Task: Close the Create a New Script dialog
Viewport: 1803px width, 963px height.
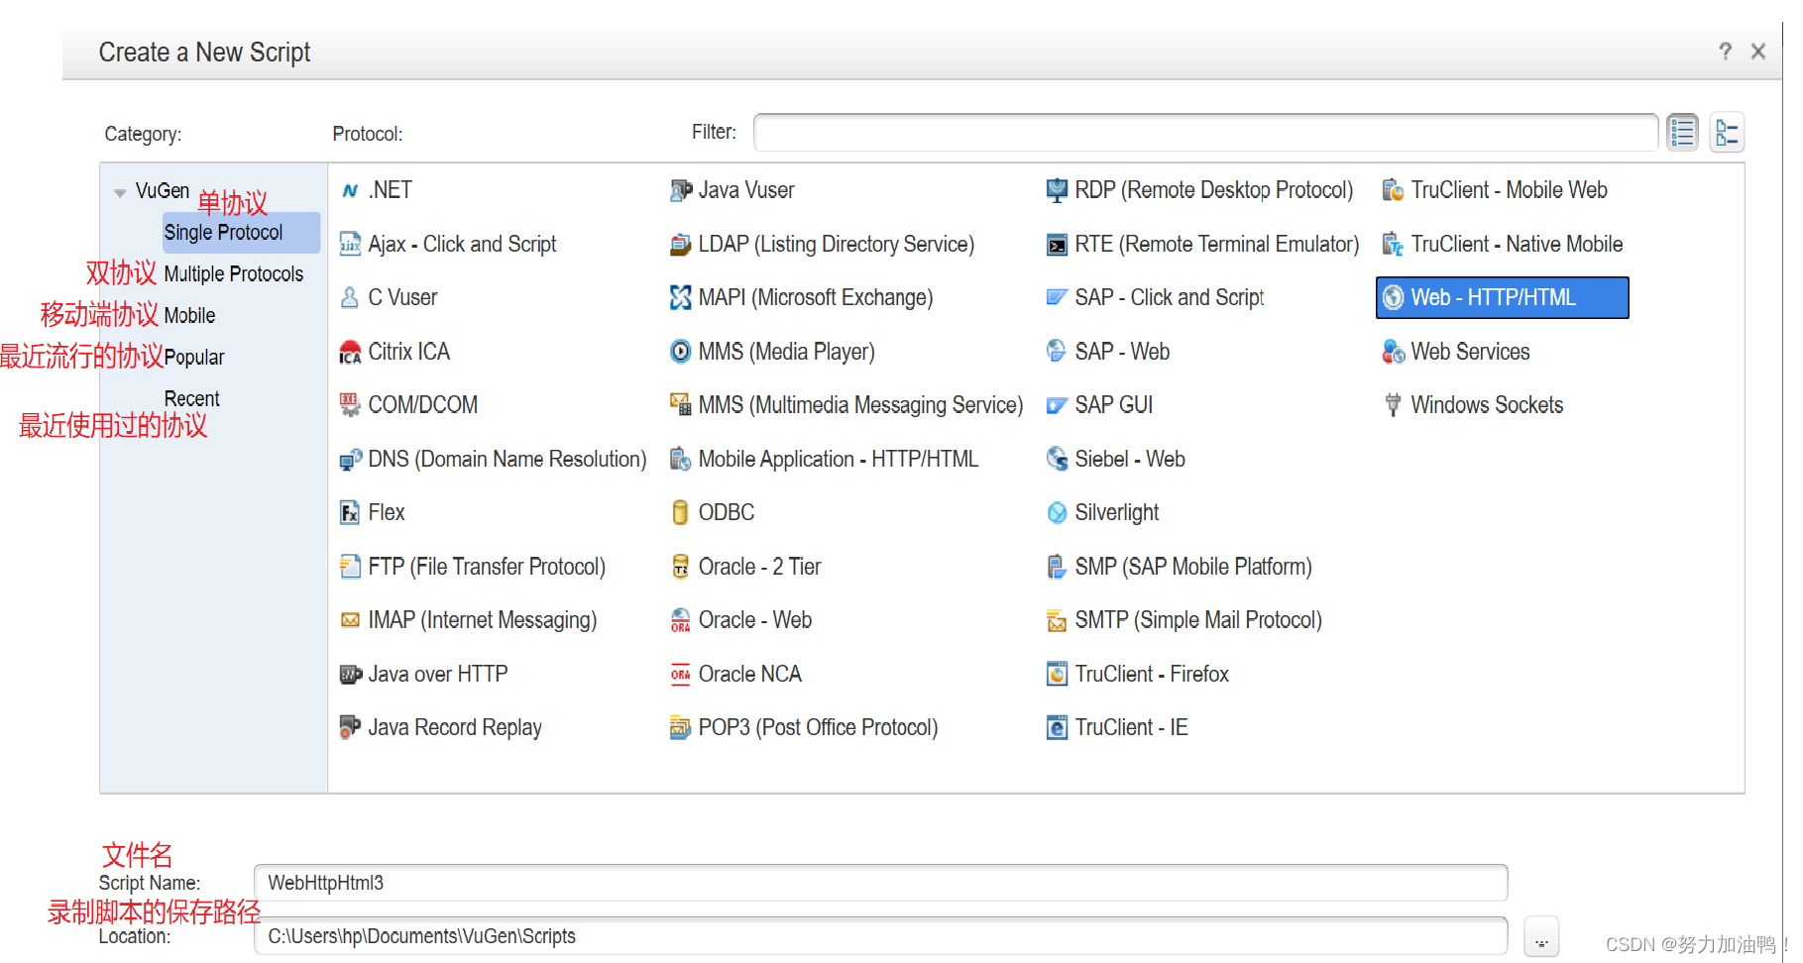Action: 1758,52
